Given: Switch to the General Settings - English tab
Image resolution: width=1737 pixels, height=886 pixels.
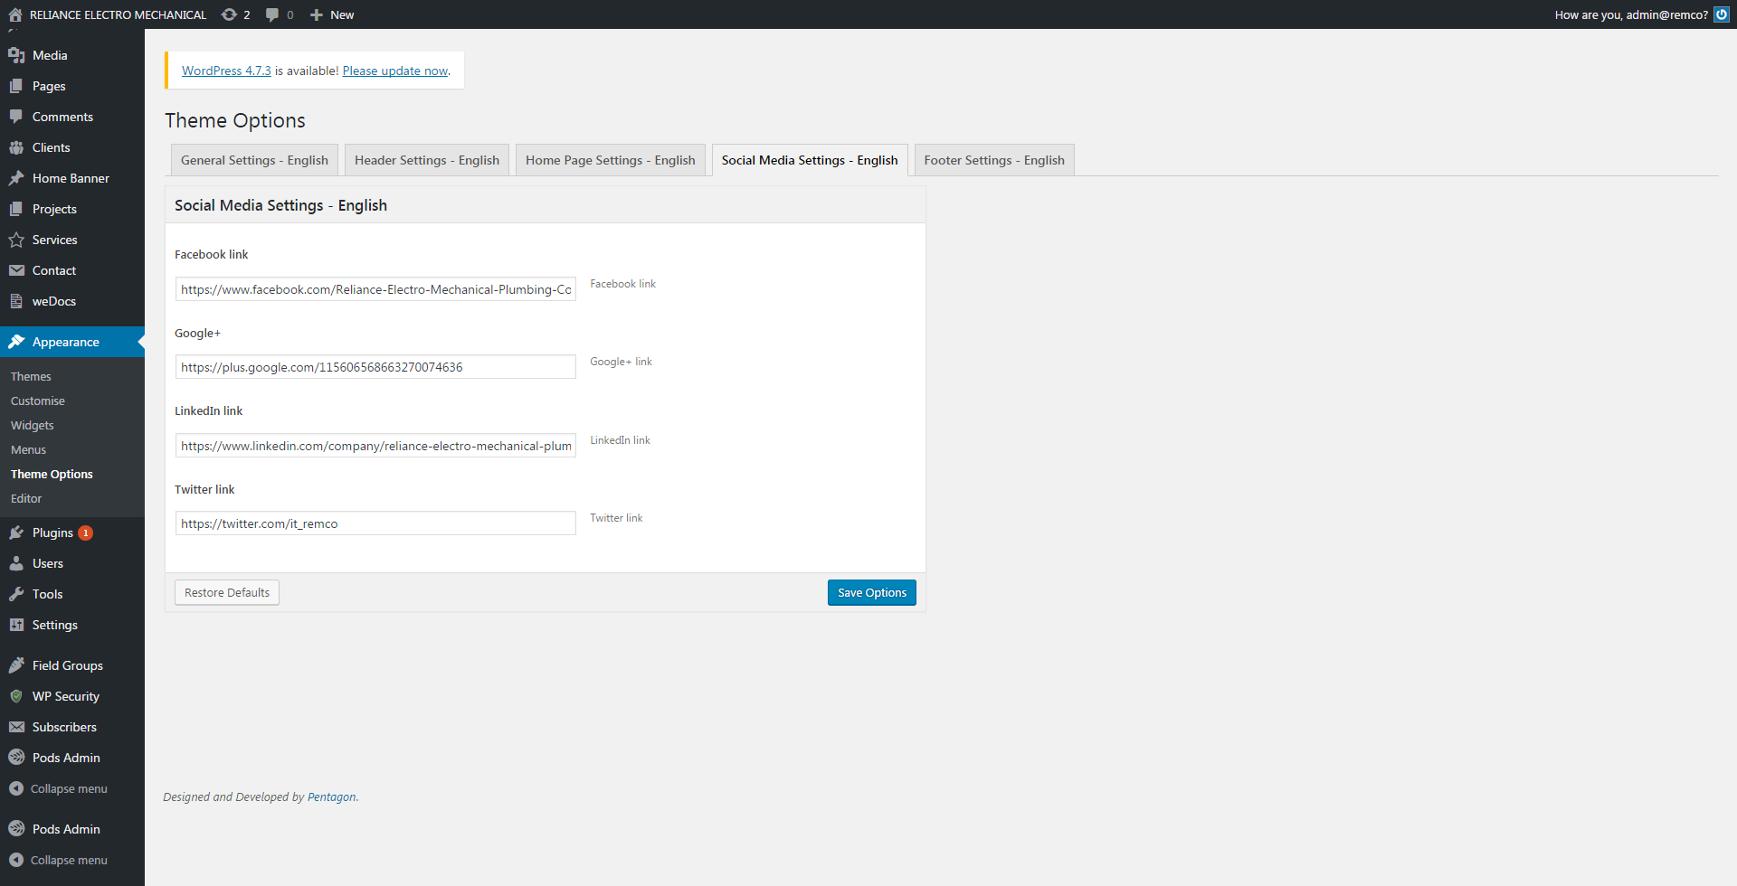Looking at the screenshot, I should click(254, 160).
